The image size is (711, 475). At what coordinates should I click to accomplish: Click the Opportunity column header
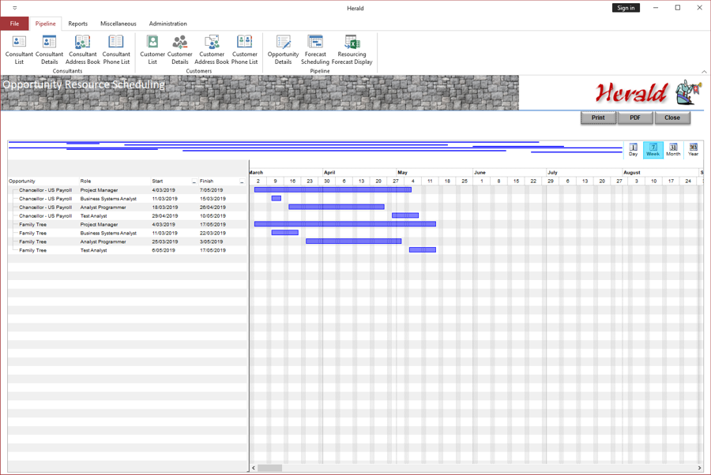[43, 181]
